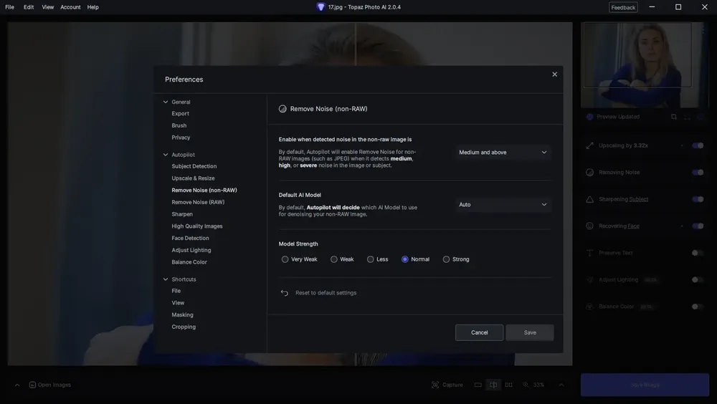Click the Topaz Photo AI logo icon

point(320,7)
